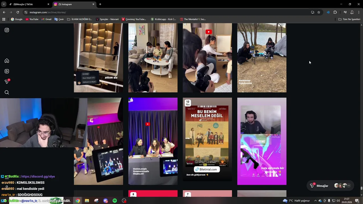Click the volume speaker tray icon
This screenshot has width=363, height=204.
tap(338, 201)
